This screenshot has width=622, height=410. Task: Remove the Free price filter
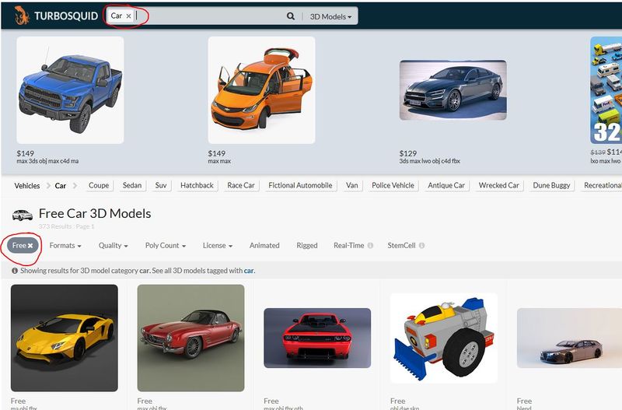click(23, 246)
